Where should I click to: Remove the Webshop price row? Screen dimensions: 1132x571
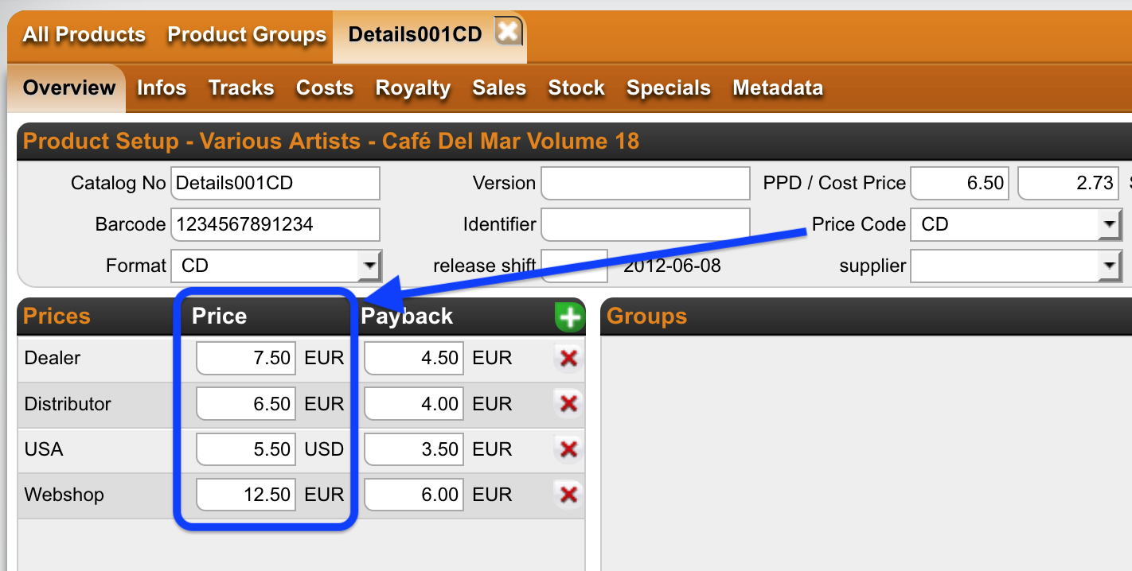(x=568, y=495)
